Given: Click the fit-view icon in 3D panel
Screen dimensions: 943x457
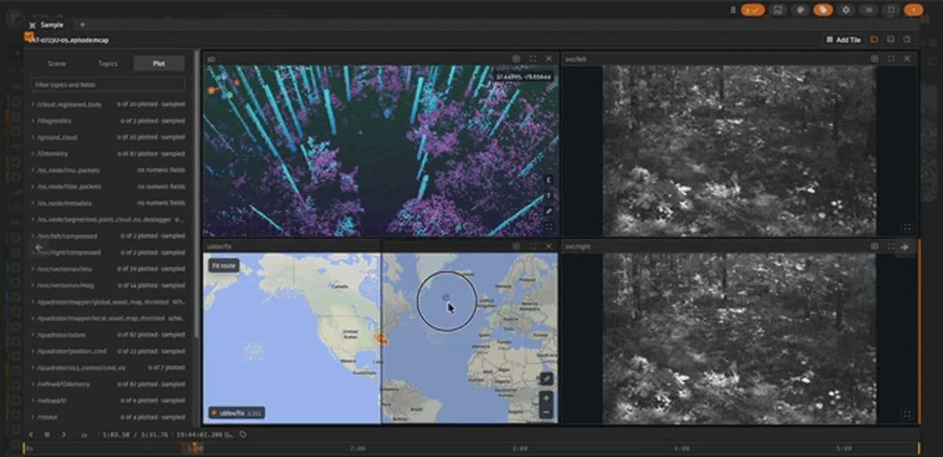Looking at the screenshot, I should tap(549, 227).
